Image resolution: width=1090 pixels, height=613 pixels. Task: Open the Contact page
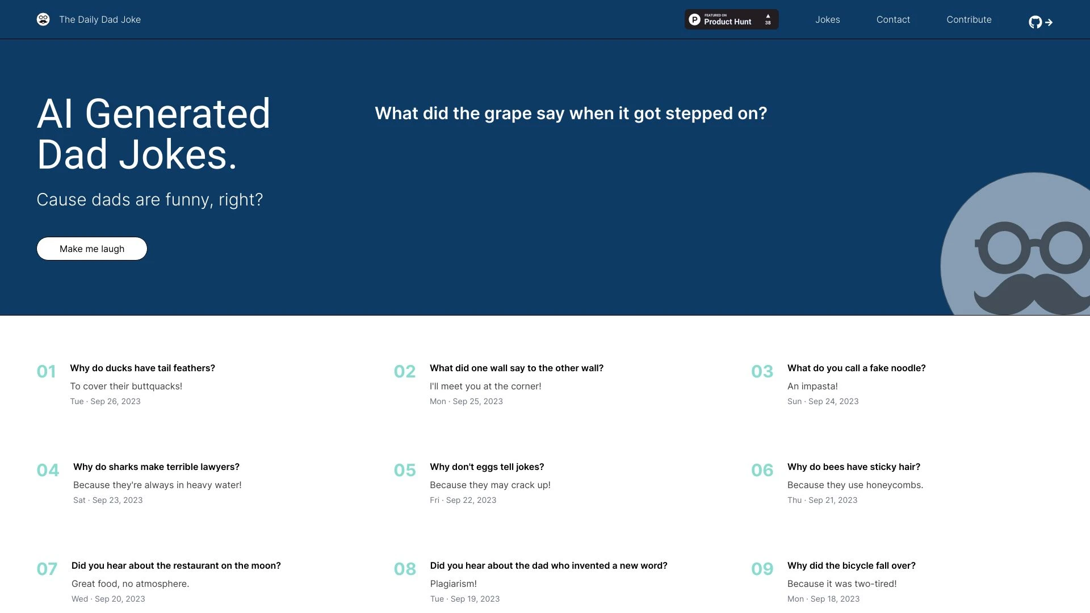893,19
